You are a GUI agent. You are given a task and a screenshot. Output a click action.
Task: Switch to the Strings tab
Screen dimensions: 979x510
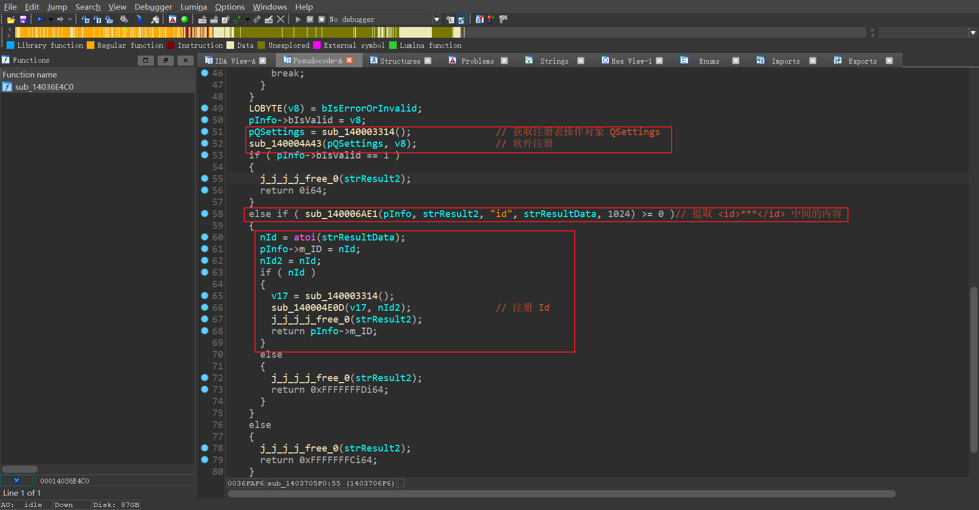554,61
